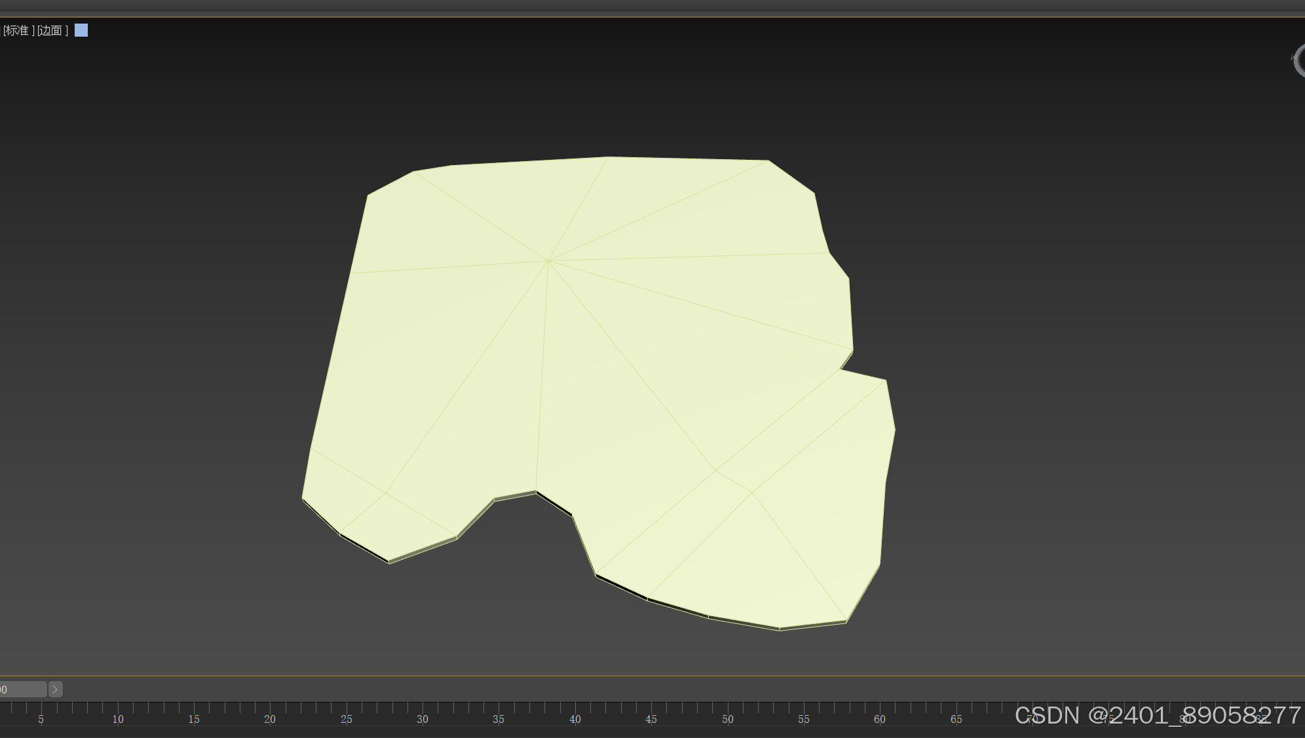Open the [标准] viewport shading menu
The image size is (1305, 738).
[x=18, y=31]
